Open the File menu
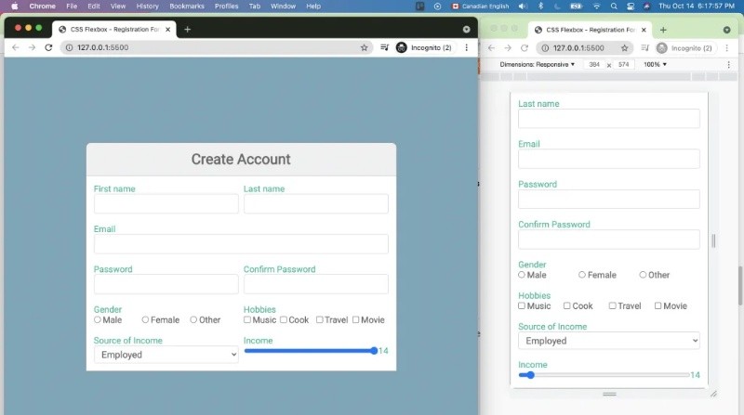The image size is (744, 415). 72,6
